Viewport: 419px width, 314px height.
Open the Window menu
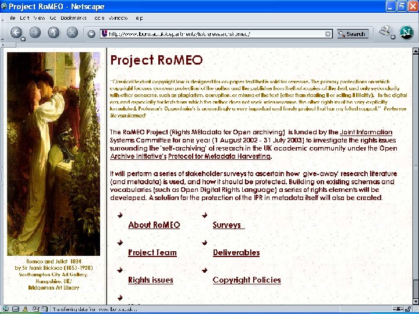(x=118, y=18)
